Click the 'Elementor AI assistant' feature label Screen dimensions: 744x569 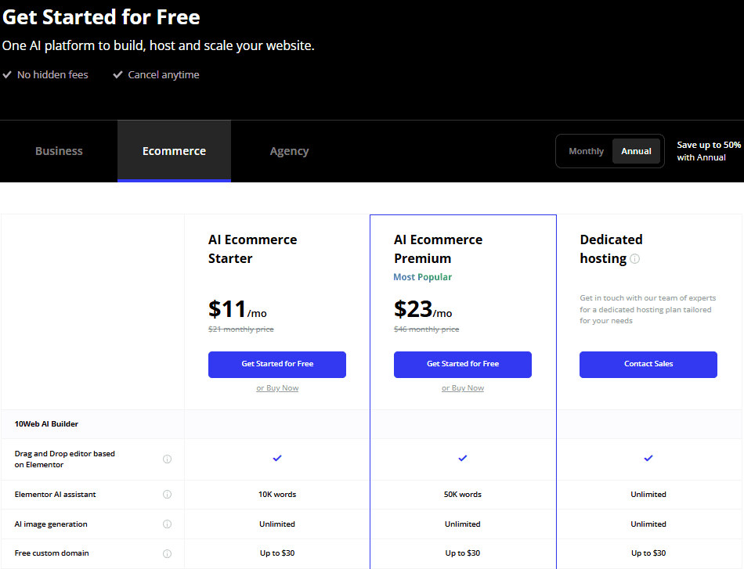pos(55,494)
